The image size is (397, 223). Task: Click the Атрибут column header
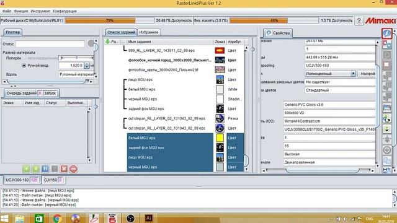click(x=235, y=42)
